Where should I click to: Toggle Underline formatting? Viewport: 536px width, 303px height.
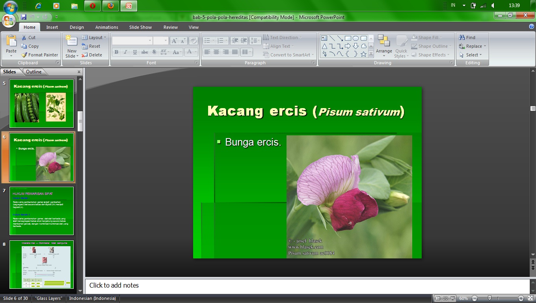point(134,52)
